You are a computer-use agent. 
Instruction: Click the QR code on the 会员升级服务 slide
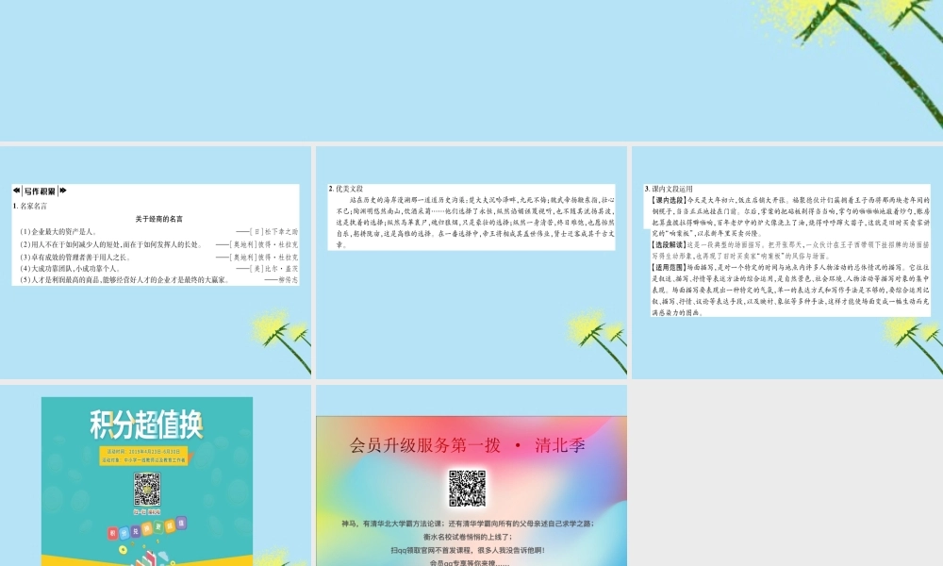pos(468,488)
